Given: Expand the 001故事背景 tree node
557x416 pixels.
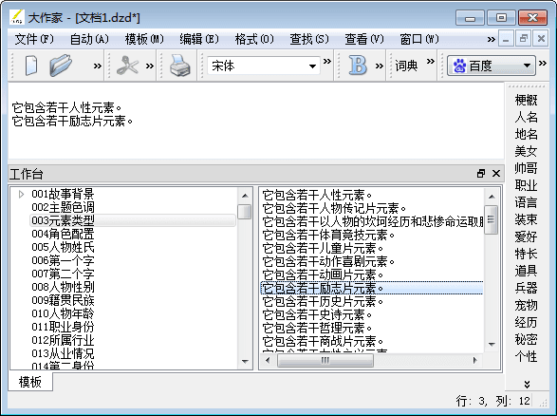Looking at the screenshot, I should tap(21, 194).
